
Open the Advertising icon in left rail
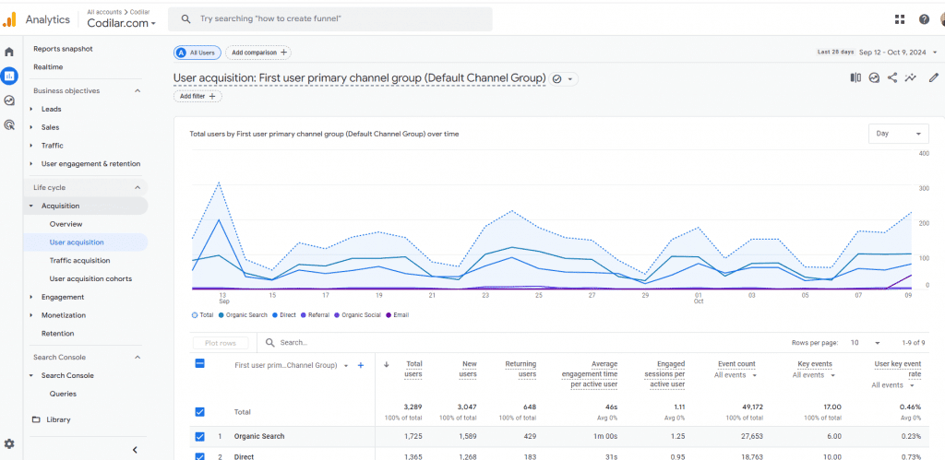(x=9, y=125)
